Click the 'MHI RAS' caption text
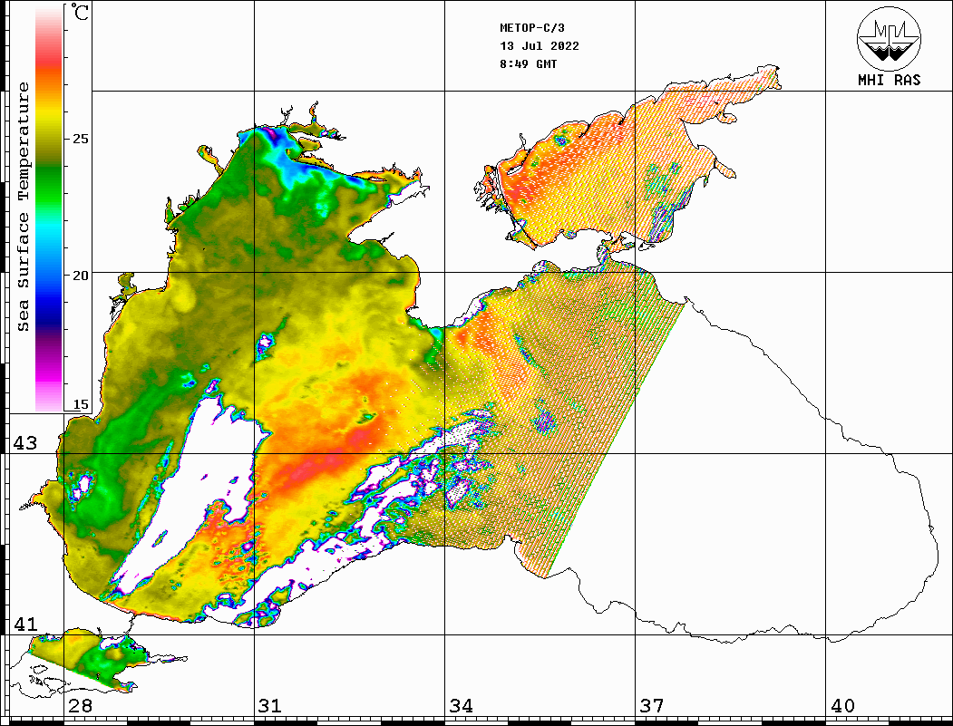Image resolution: width=953 pixels, height=726 pixels. tap(889, 80)
